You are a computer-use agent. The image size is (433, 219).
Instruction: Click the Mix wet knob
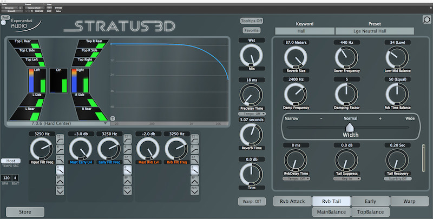click(x=251, y=55)
